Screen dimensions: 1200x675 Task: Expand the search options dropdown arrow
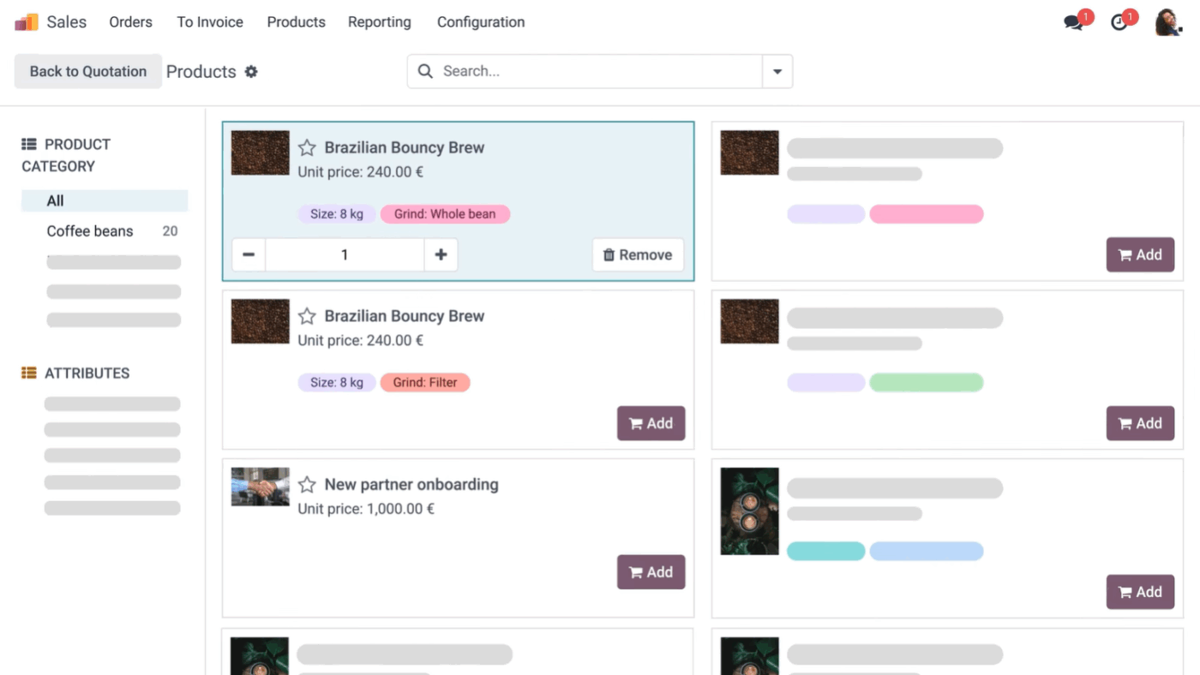coord(777,72)
